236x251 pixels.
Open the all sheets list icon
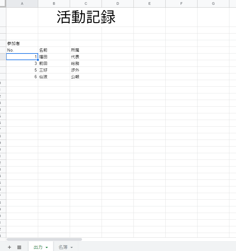point(19,247)
